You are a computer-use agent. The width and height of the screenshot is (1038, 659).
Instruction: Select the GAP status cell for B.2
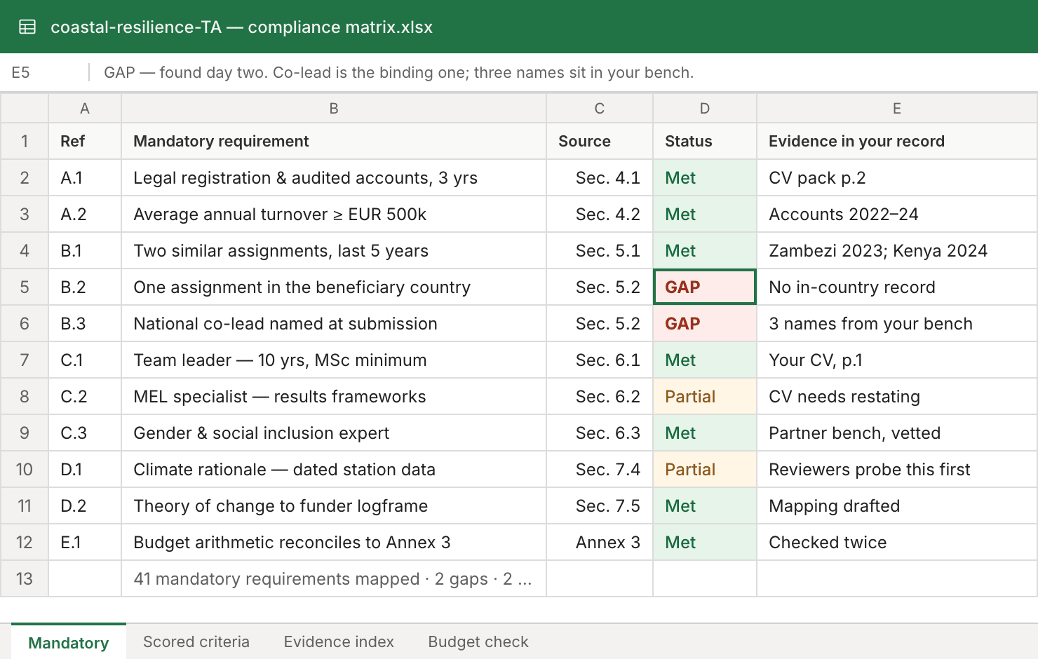click(705, 287)
